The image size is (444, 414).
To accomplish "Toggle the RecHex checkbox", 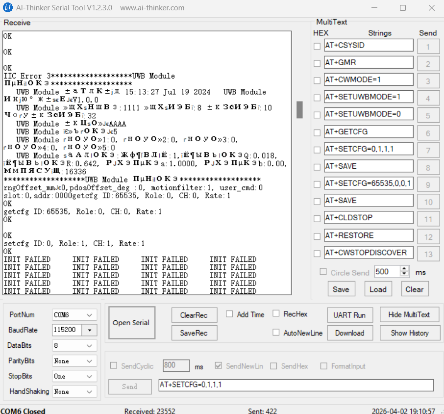I will (276, 314).
